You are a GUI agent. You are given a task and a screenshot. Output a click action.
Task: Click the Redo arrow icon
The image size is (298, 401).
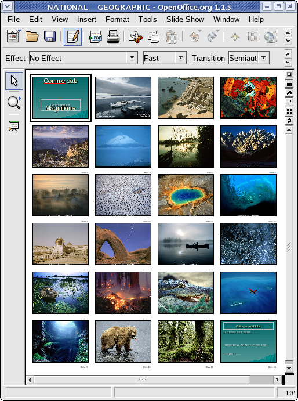pyautogui.click(x=212, y=37)
